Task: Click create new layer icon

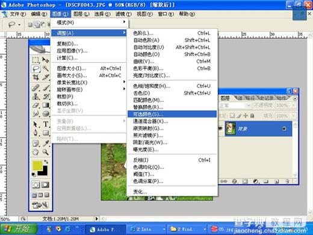Action: coord(277,181)
